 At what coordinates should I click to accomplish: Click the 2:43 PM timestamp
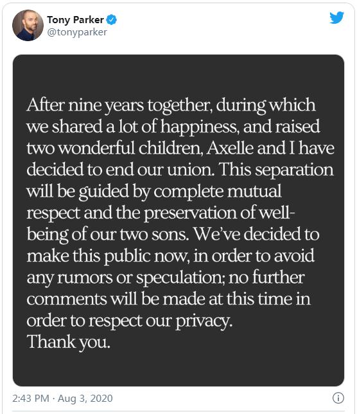coord(31,398)
